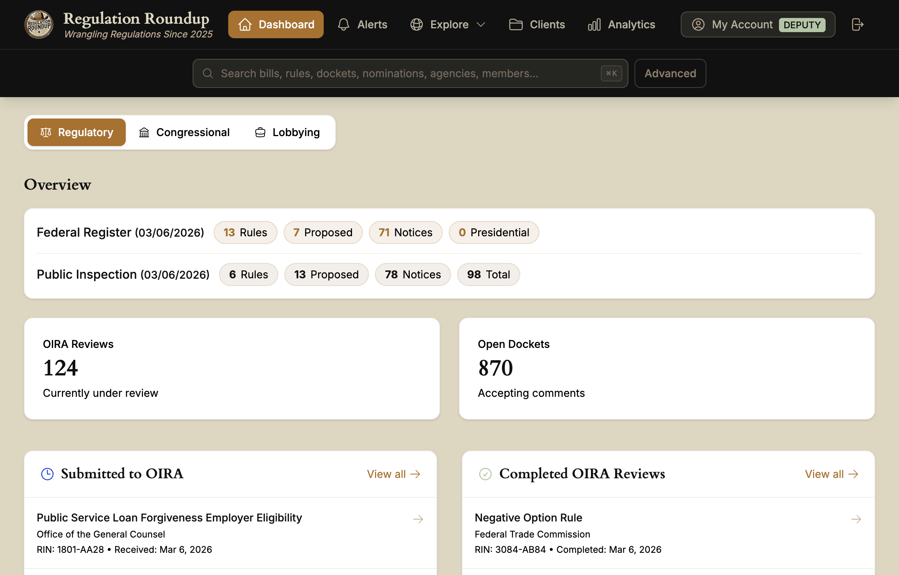Select the Analytics bar chart icon
The image size is (899, 575).
click(594, 24)
